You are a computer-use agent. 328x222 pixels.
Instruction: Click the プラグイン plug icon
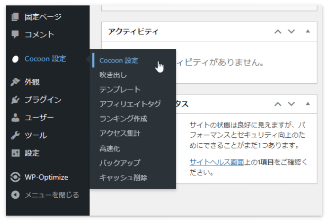pos(15,99)
